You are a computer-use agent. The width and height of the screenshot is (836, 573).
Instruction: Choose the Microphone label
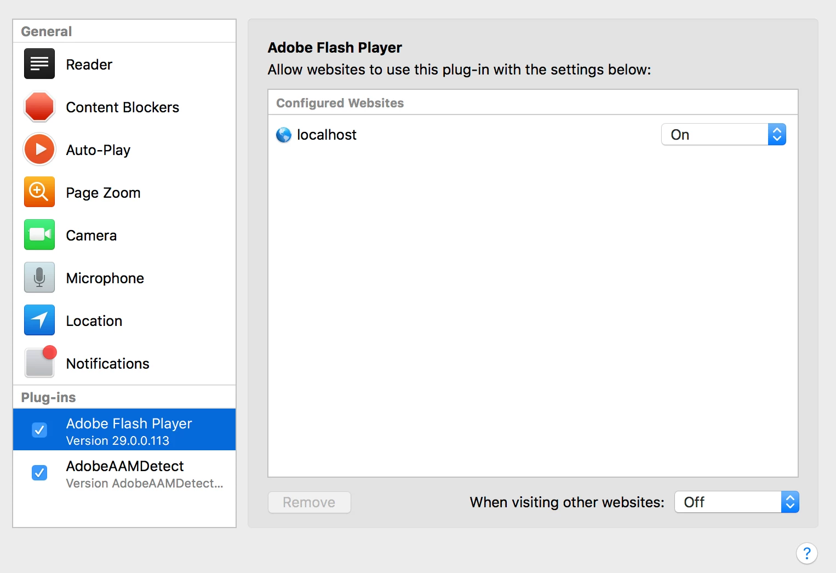point(105,278)
